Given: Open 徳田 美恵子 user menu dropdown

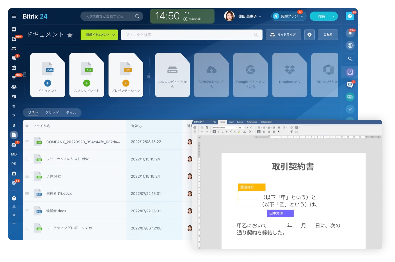Looking at the screenshot, I should (260, 16).
